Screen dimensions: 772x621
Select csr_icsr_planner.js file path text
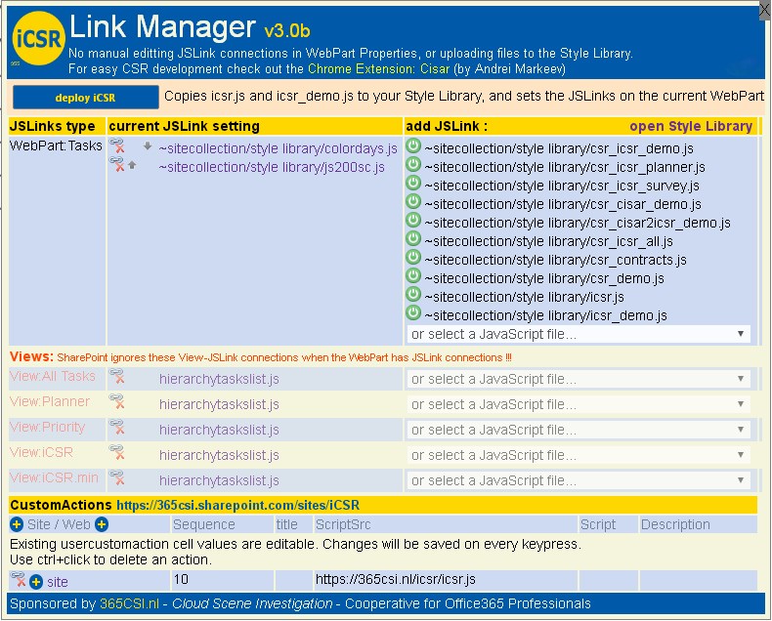point(565,167)
